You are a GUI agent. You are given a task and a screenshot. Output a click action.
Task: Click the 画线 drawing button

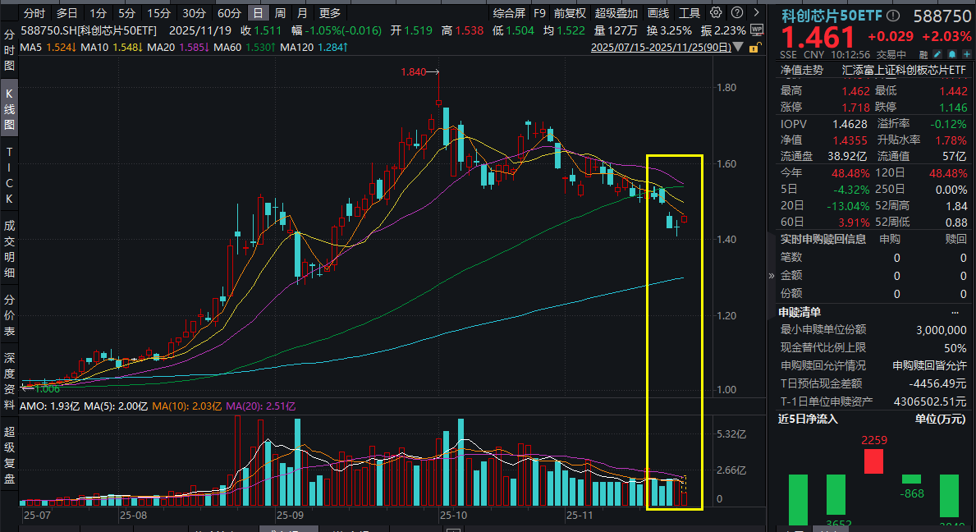pos(658,13)
